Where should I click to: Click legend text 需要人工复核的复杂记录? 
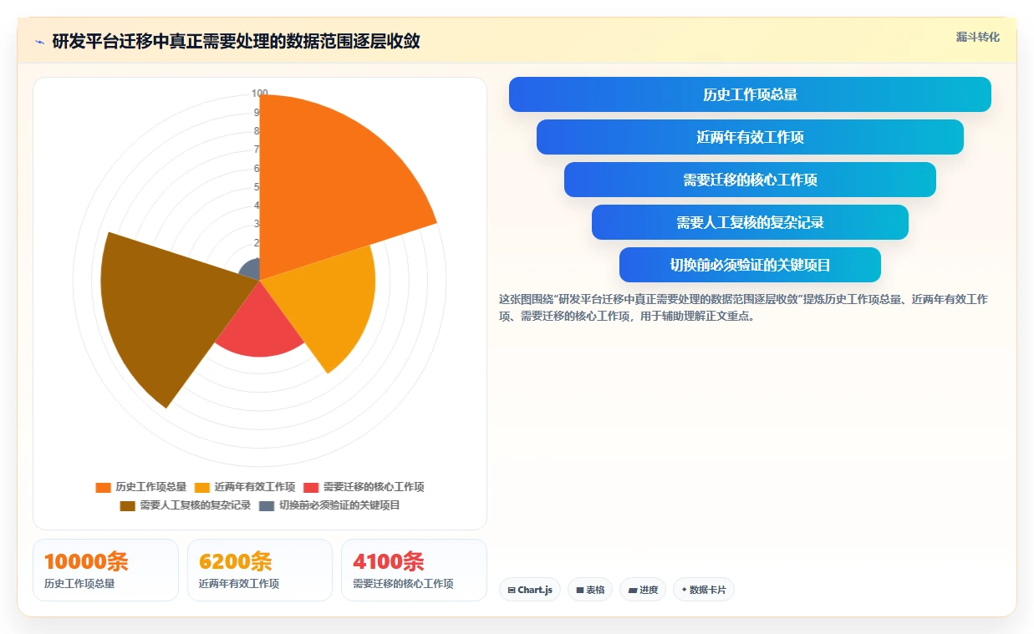(x=196, y=505)
